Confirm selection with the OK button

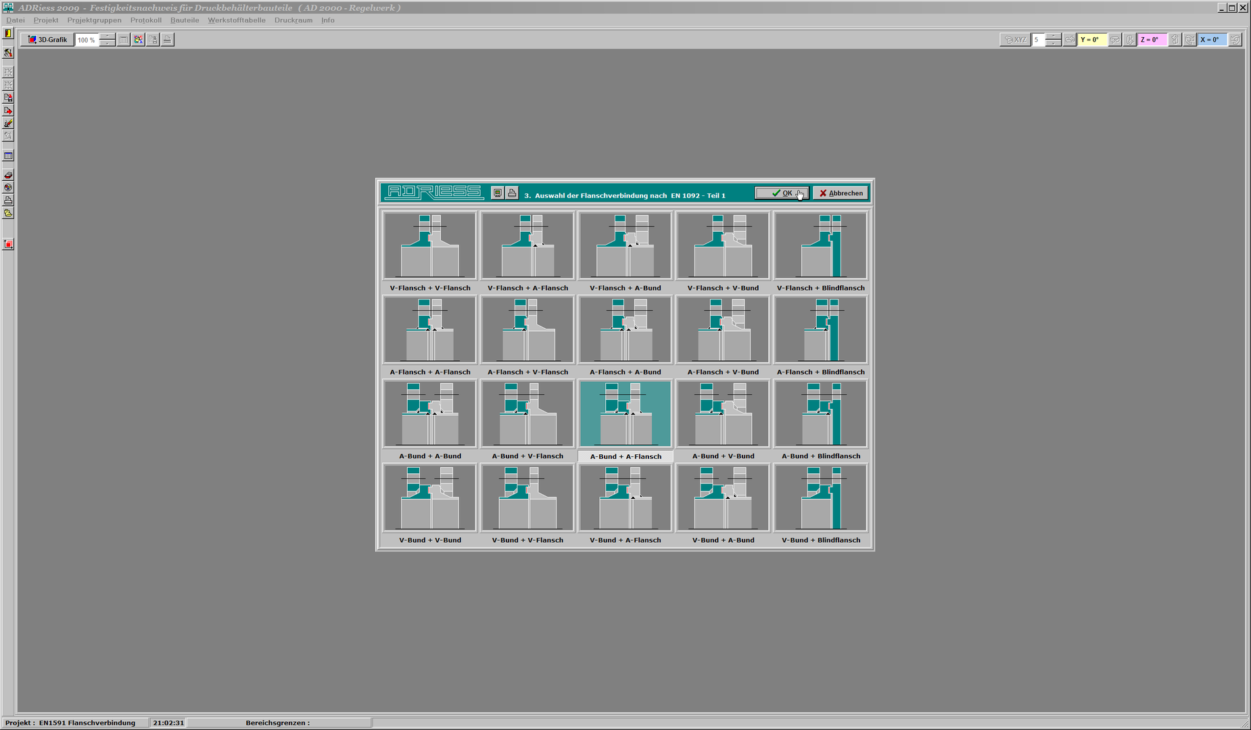[x=782, y=193]
